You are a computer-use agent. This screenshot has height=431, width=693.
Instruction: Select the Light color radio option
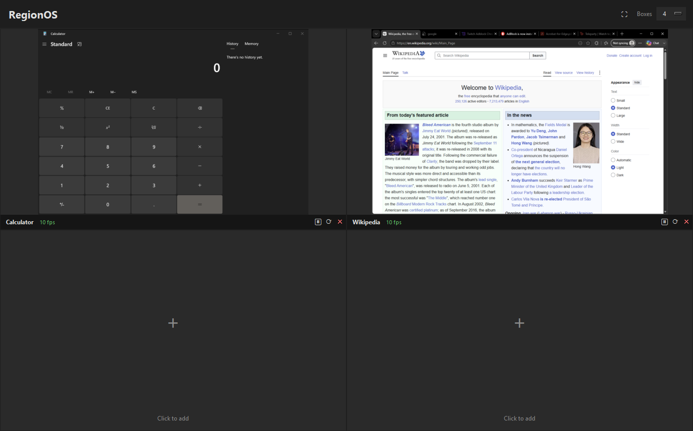pyautogui.click(x=613, y=168)
